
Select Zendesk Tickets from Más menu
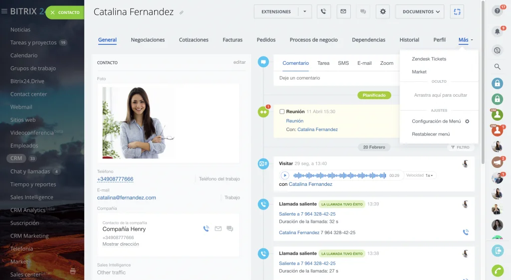tap(429, 59)
